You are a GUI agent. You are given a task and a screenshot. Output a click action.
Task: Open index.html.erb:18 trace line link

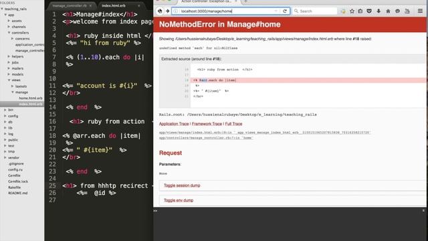pyautogui.click(x=265, y=133)
